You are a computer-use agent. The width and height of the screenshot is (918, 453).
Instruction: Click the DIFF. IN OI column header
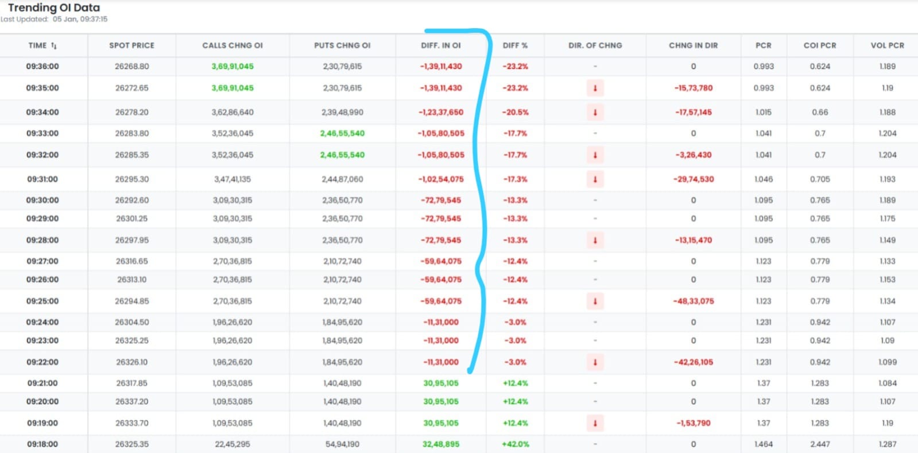pos(441,45)
